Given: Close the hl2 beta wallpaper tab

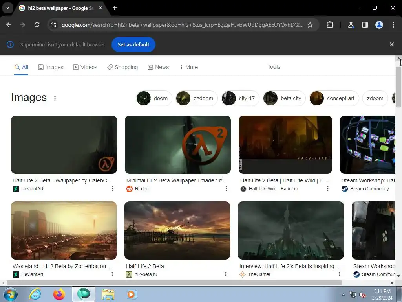Looking at the screenshot, I should [x=100, y=8].
